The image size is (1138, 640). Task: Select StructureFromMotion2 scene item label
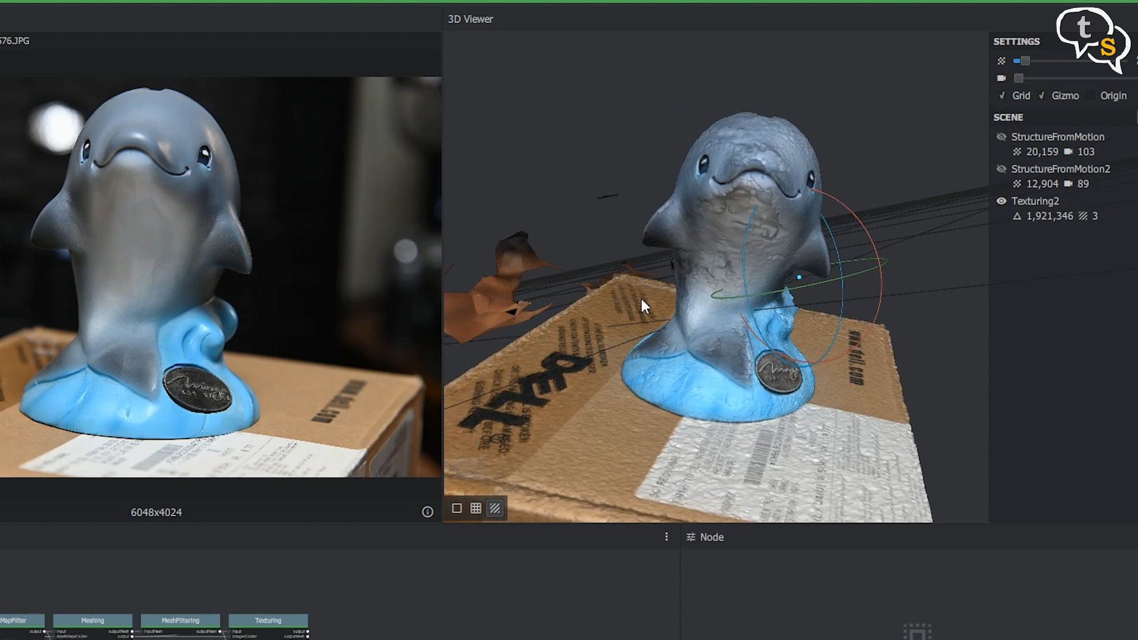(1060, 169)
